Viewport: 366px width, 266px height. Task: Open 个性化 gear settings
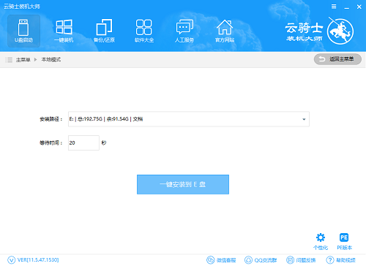[x=321, y=241]
